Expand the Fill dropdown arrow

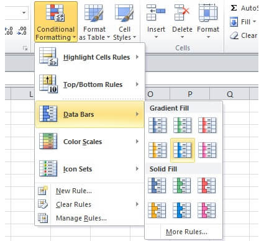255,21
